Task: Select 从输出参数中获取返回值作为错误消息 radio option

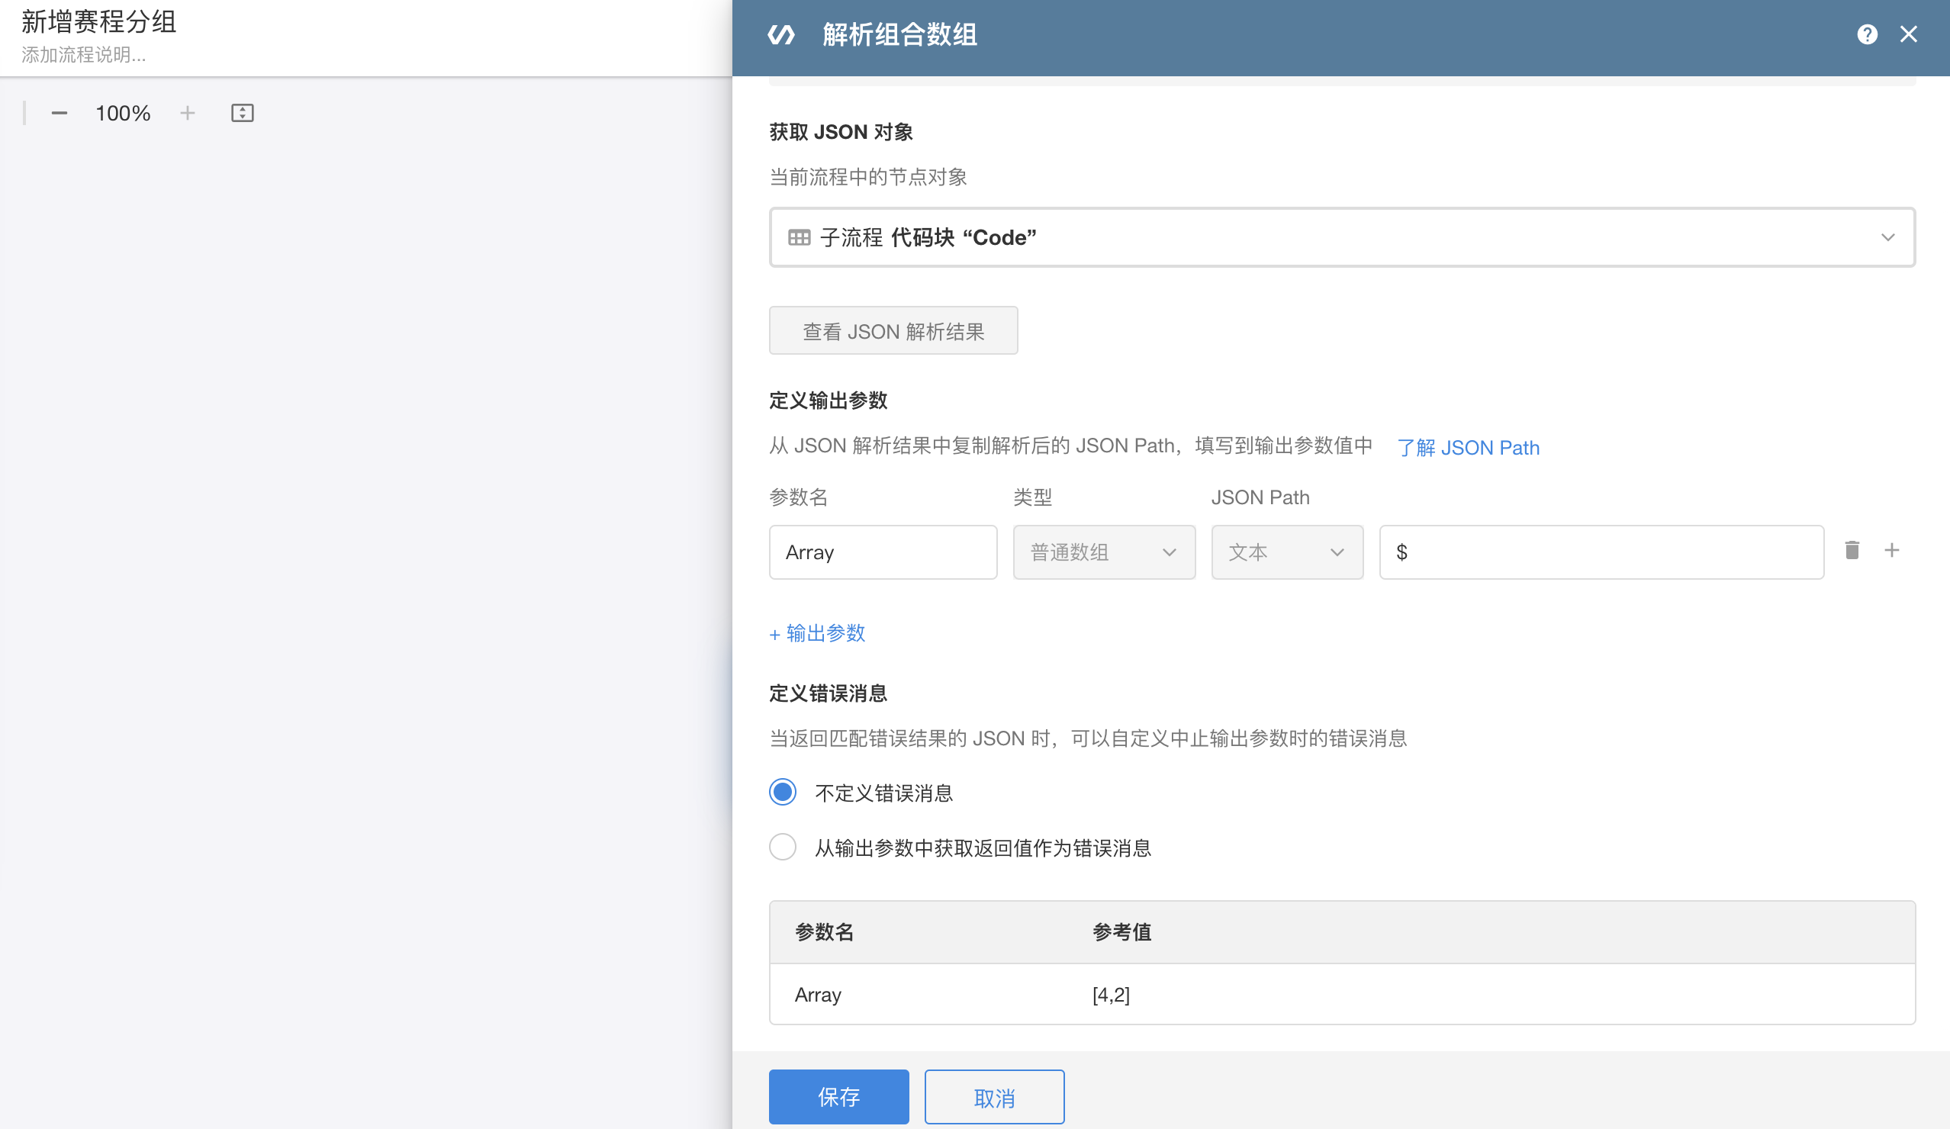Action: 783,847
